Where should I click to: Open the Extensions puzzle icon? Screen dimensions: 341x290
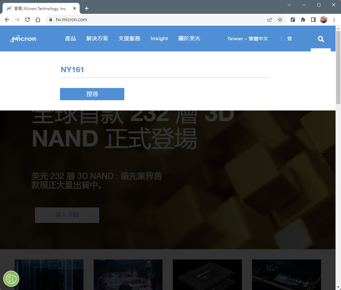303,20
